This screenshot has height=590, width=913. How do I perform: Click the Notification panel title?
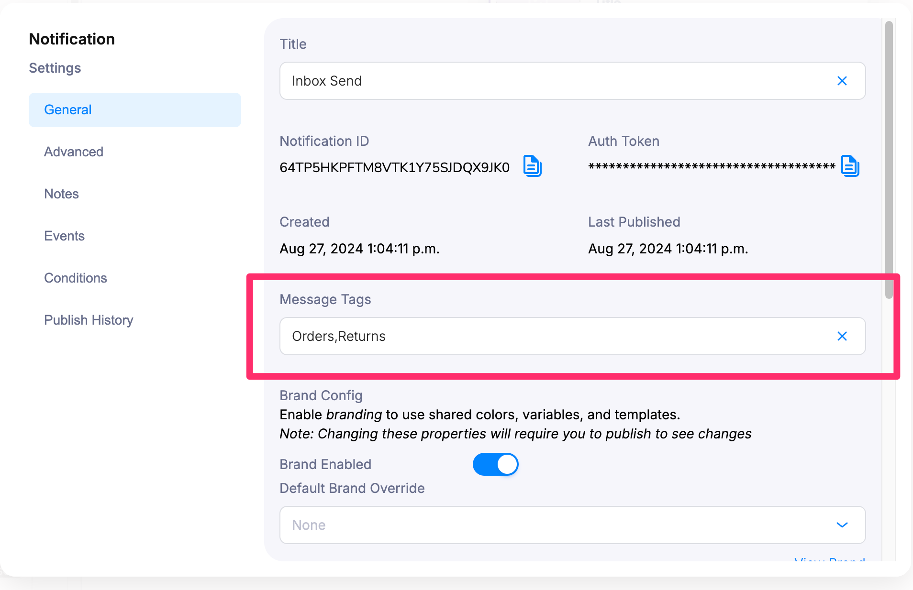click(x=71, y=39)
